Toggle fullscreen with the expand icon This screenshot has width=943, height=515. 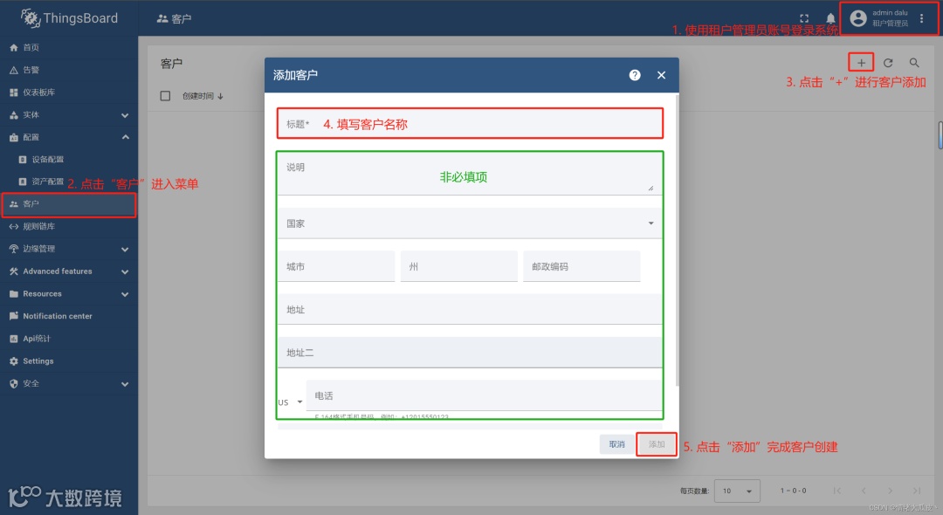(804, 17)
